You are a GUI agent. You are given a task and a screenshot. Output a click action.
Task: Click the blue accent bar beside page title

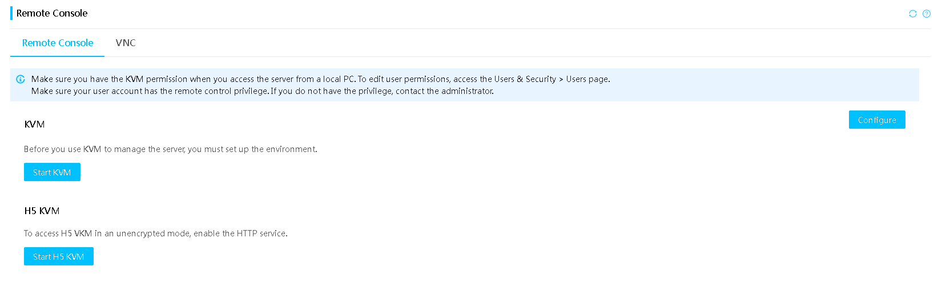point(11,13)
